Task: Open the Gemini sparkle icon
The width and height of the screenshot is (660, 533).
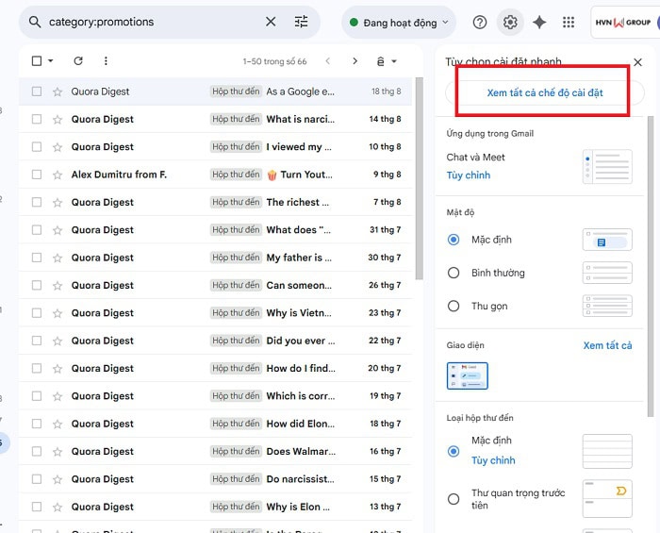Action: (x=539, y=22)
